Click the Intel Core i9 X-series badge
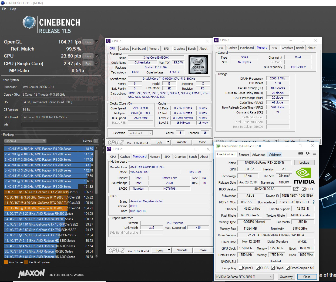The height and width of the screenshot is (282, 336). (x=198, y=65)
